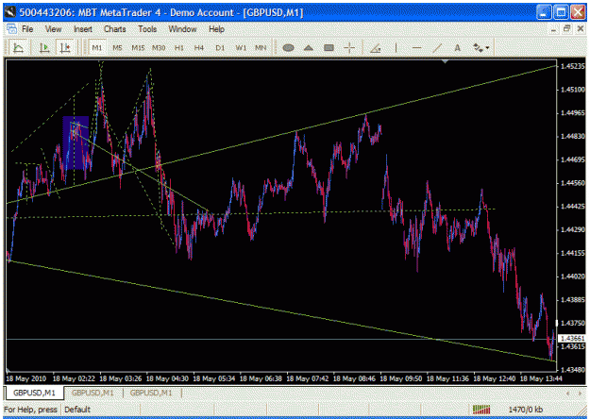Switch timeframe to H4
The width and height of the screenshot is (590, 419).
click(199, 48)
